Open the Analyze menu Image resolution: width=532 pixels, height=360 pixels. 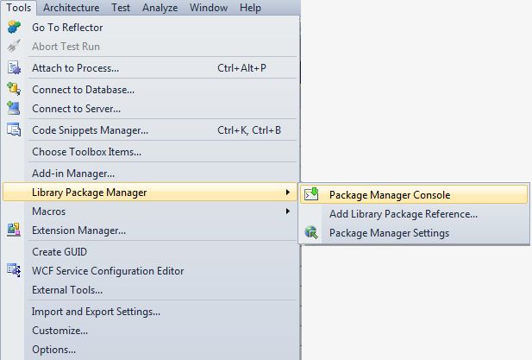point(160,8)
